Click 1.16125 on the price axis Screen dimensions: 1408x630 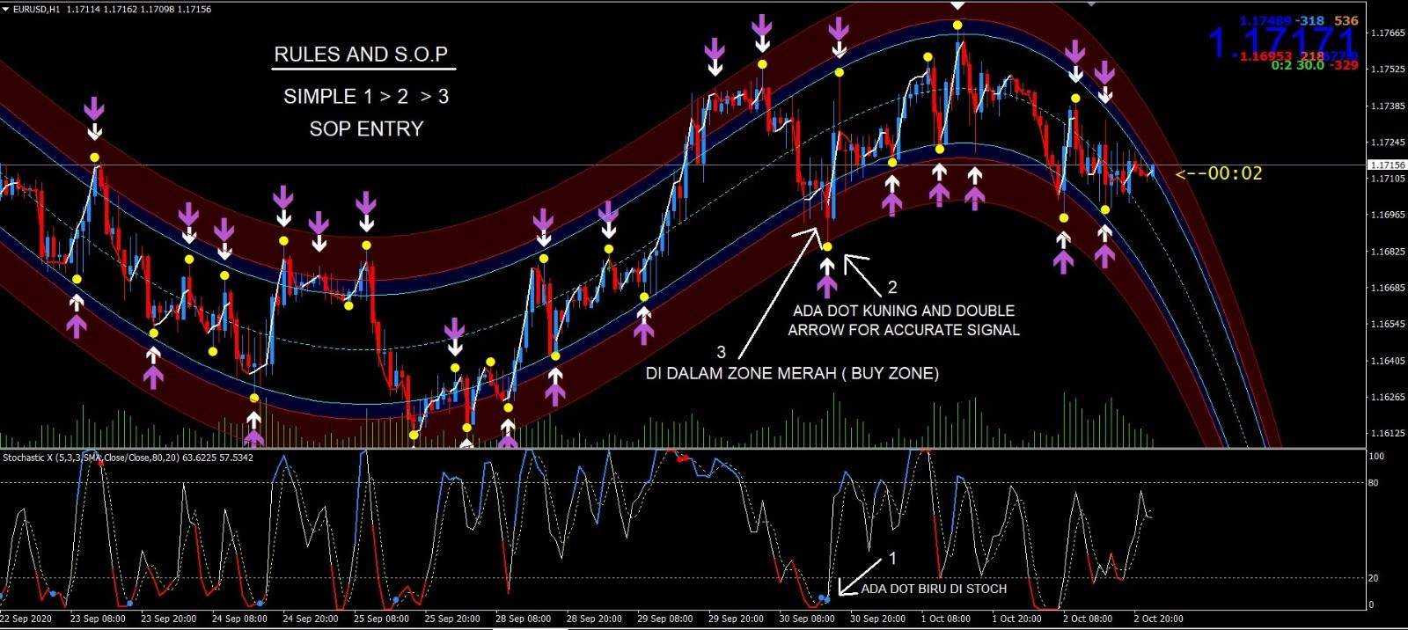coord(1388,434)
